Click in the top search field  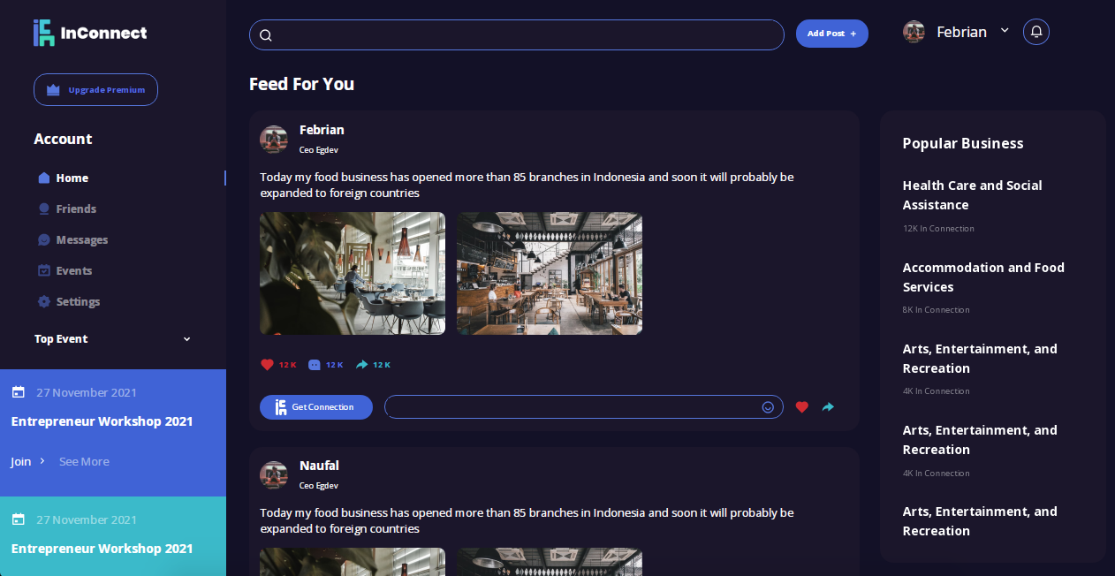point(517,34)
